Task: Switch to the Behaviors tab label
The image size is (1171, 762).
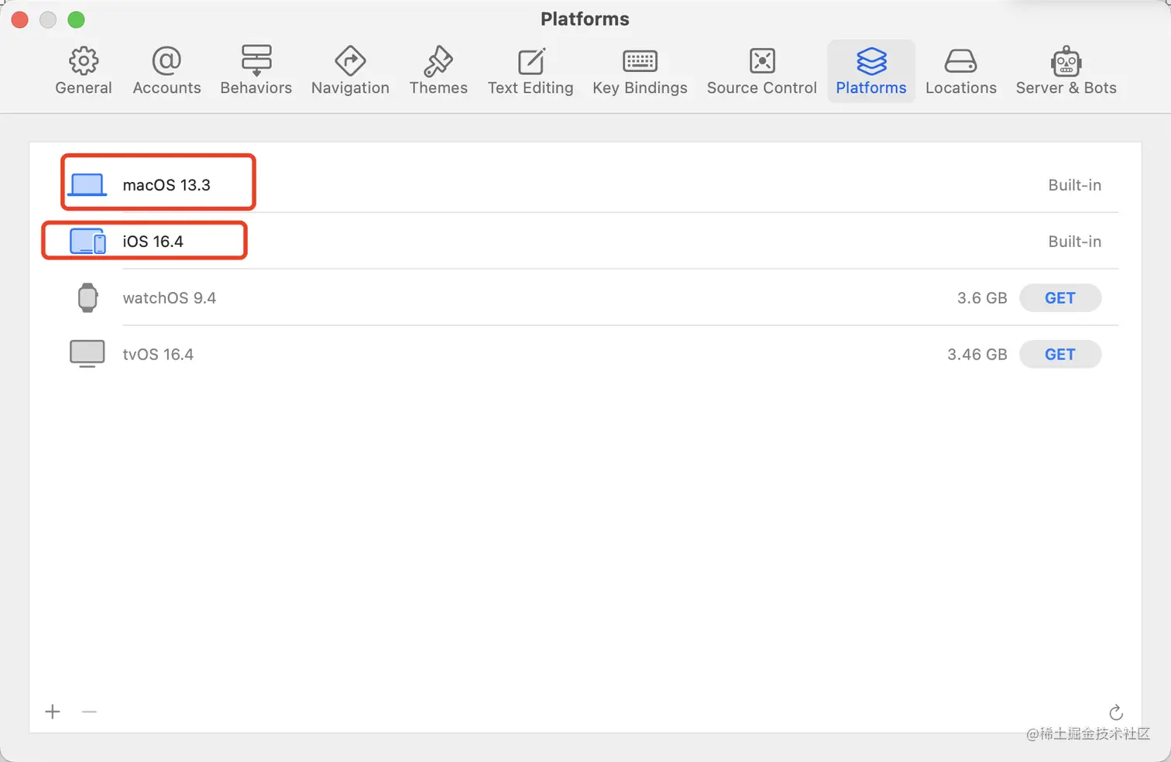Action: (x=256, y=88)
